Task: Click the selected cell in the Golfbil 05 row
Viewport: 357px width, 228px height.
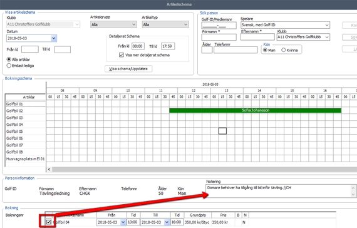Action: coord(222,131)
